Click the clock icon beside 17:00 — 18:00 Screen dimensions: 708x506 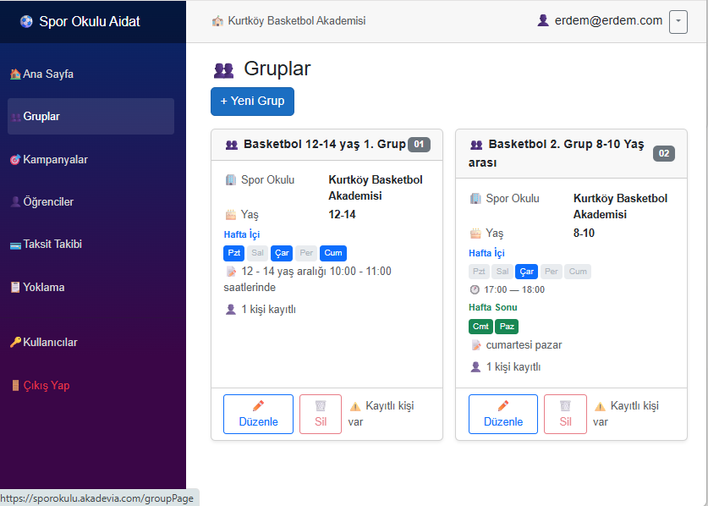tap(475, 289)
